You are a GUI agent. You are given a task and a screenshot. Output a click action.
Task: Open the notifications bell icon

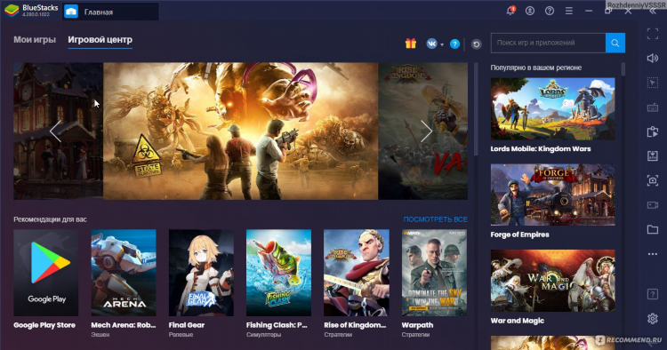pyautogui.click(x=510, y=11)
